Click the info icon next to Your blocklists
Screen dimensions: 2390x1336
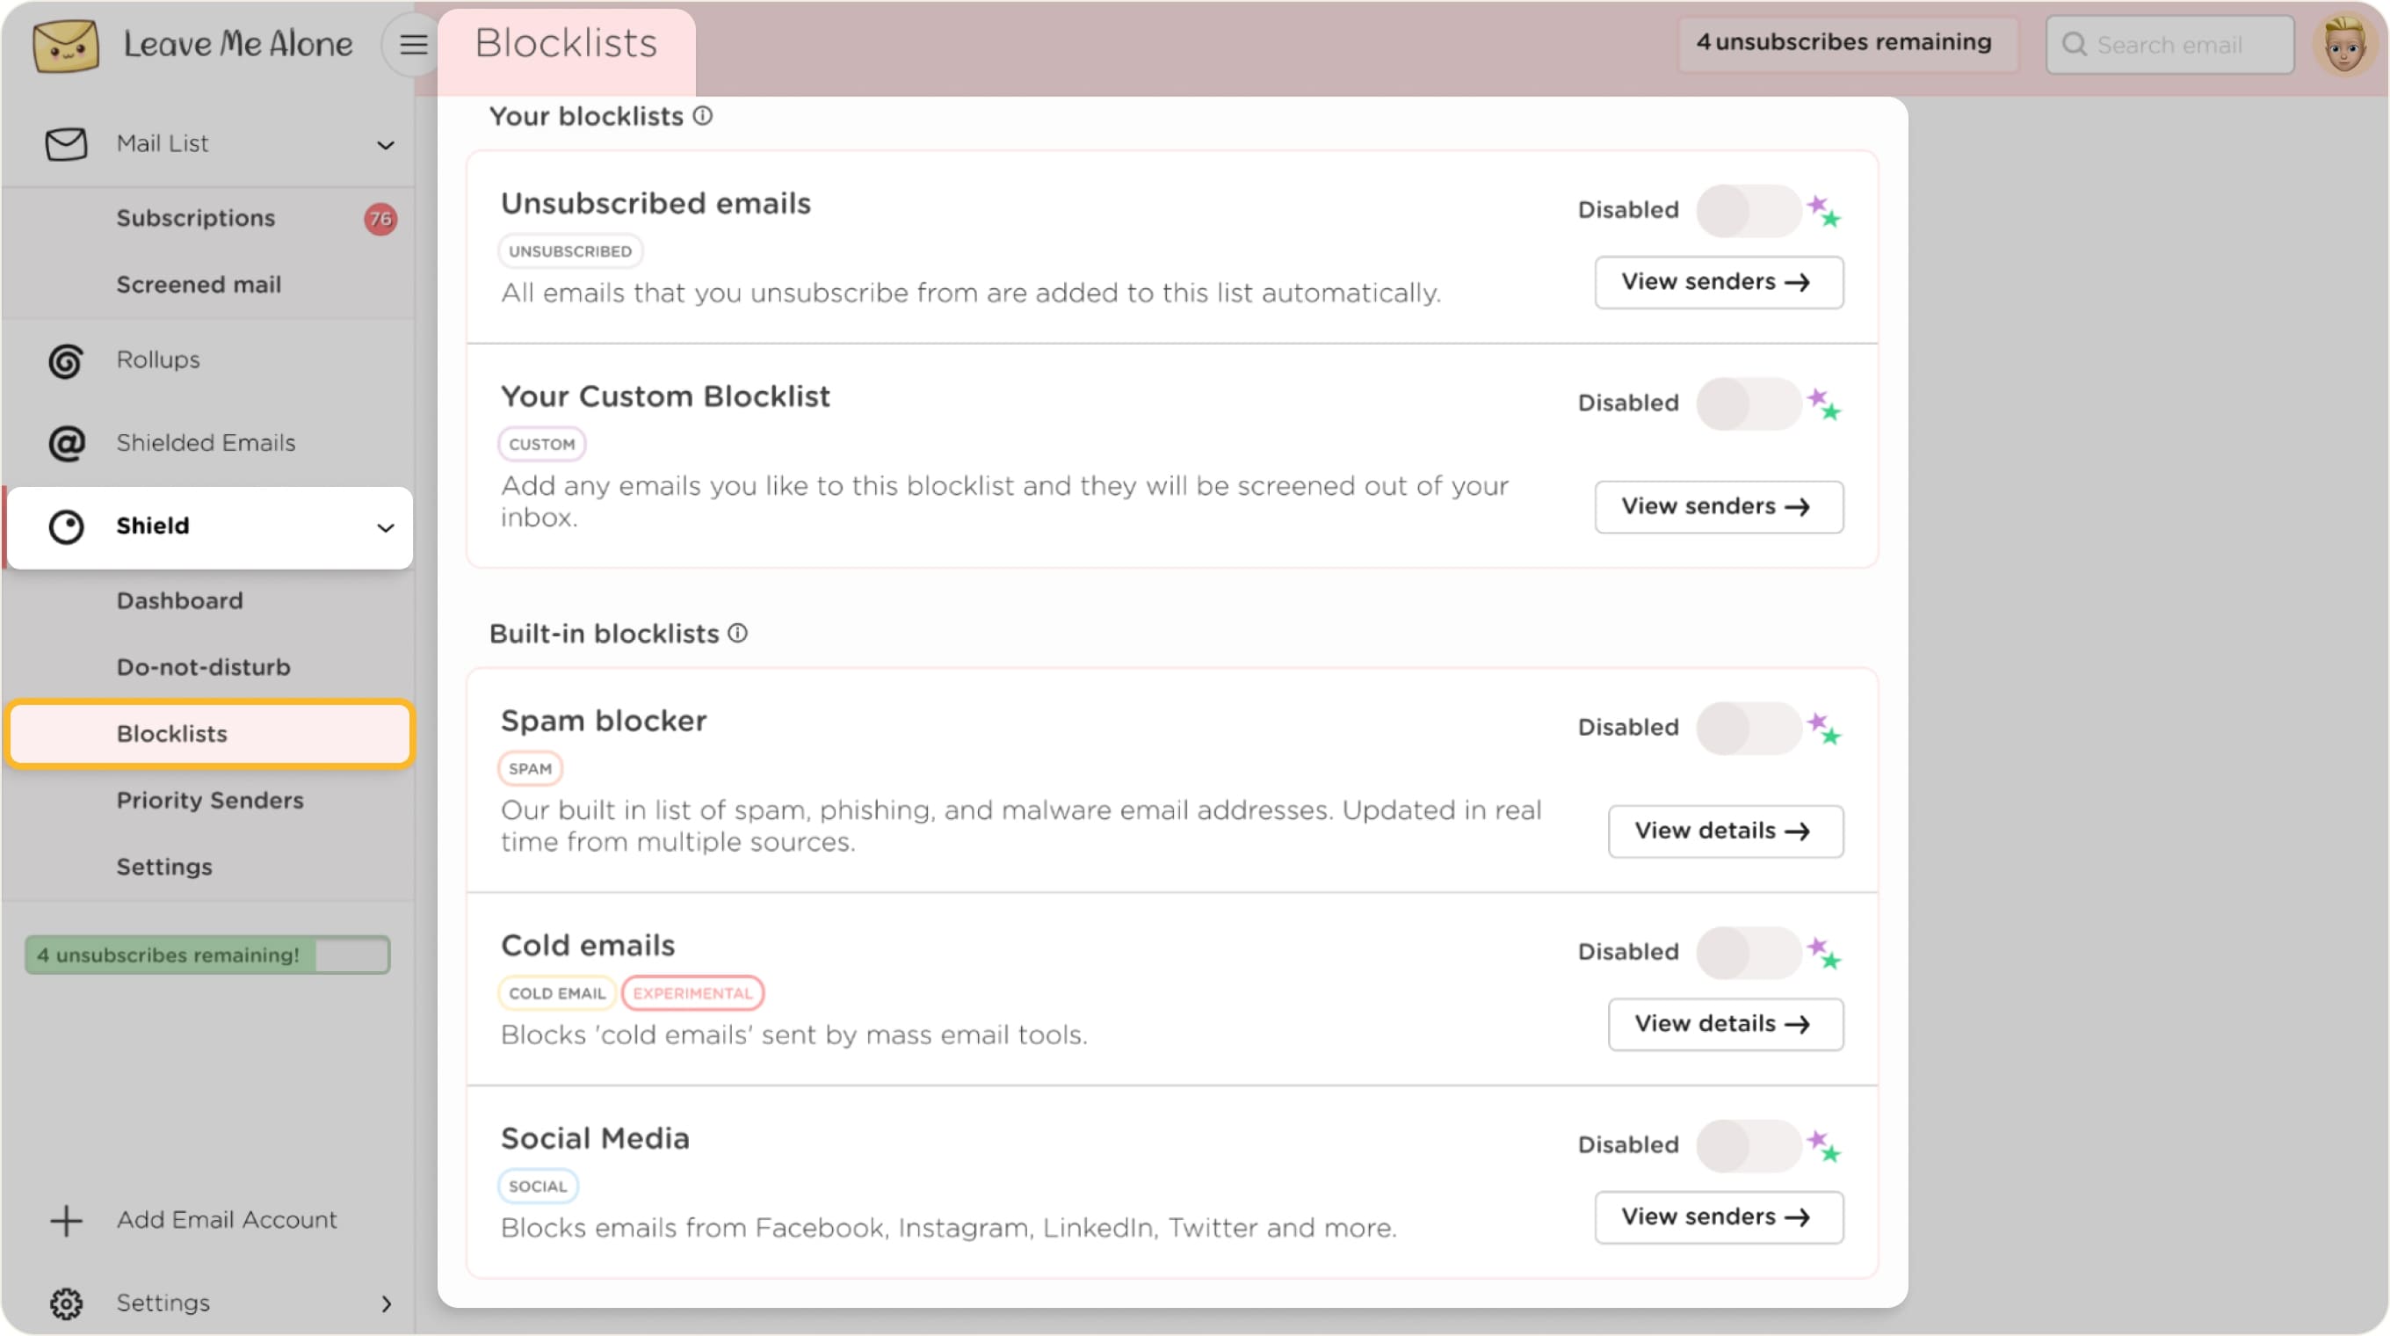point(703,115)
